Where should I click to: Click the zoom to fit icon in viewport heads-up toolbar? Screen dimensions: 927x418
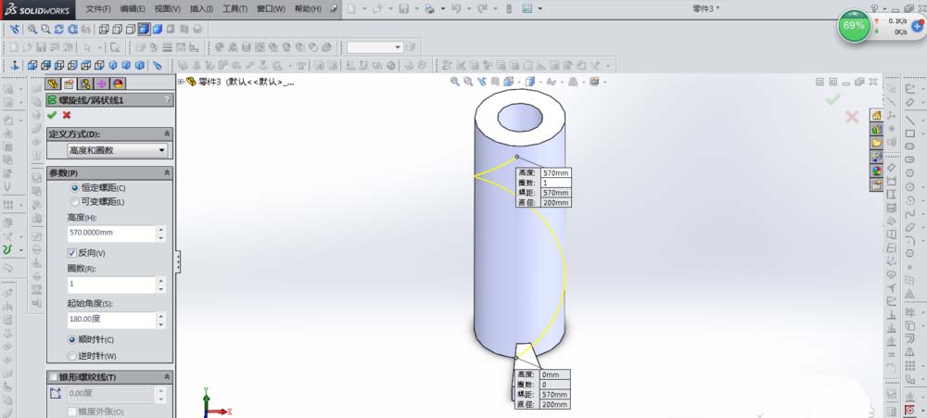(454, 82)
